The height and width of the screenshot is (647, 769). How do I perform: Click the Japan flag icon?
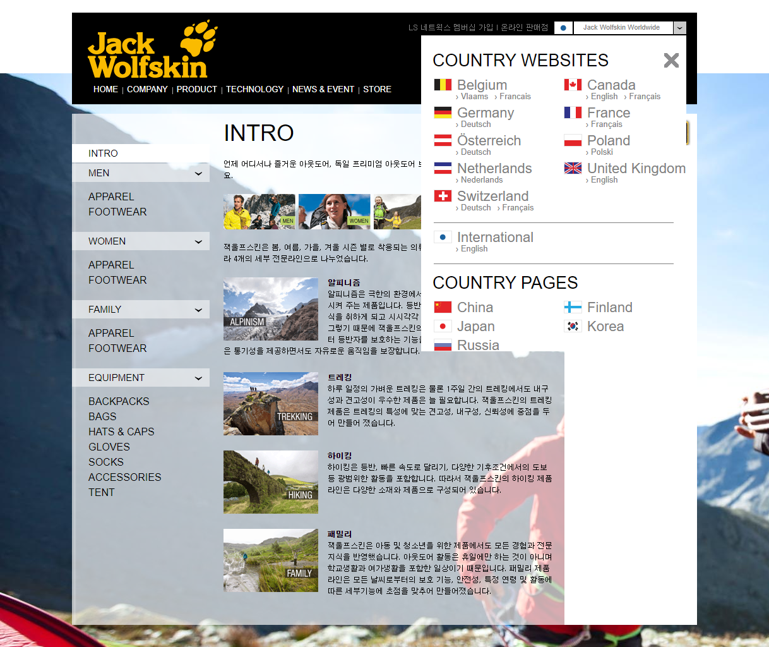click(443, 326)
